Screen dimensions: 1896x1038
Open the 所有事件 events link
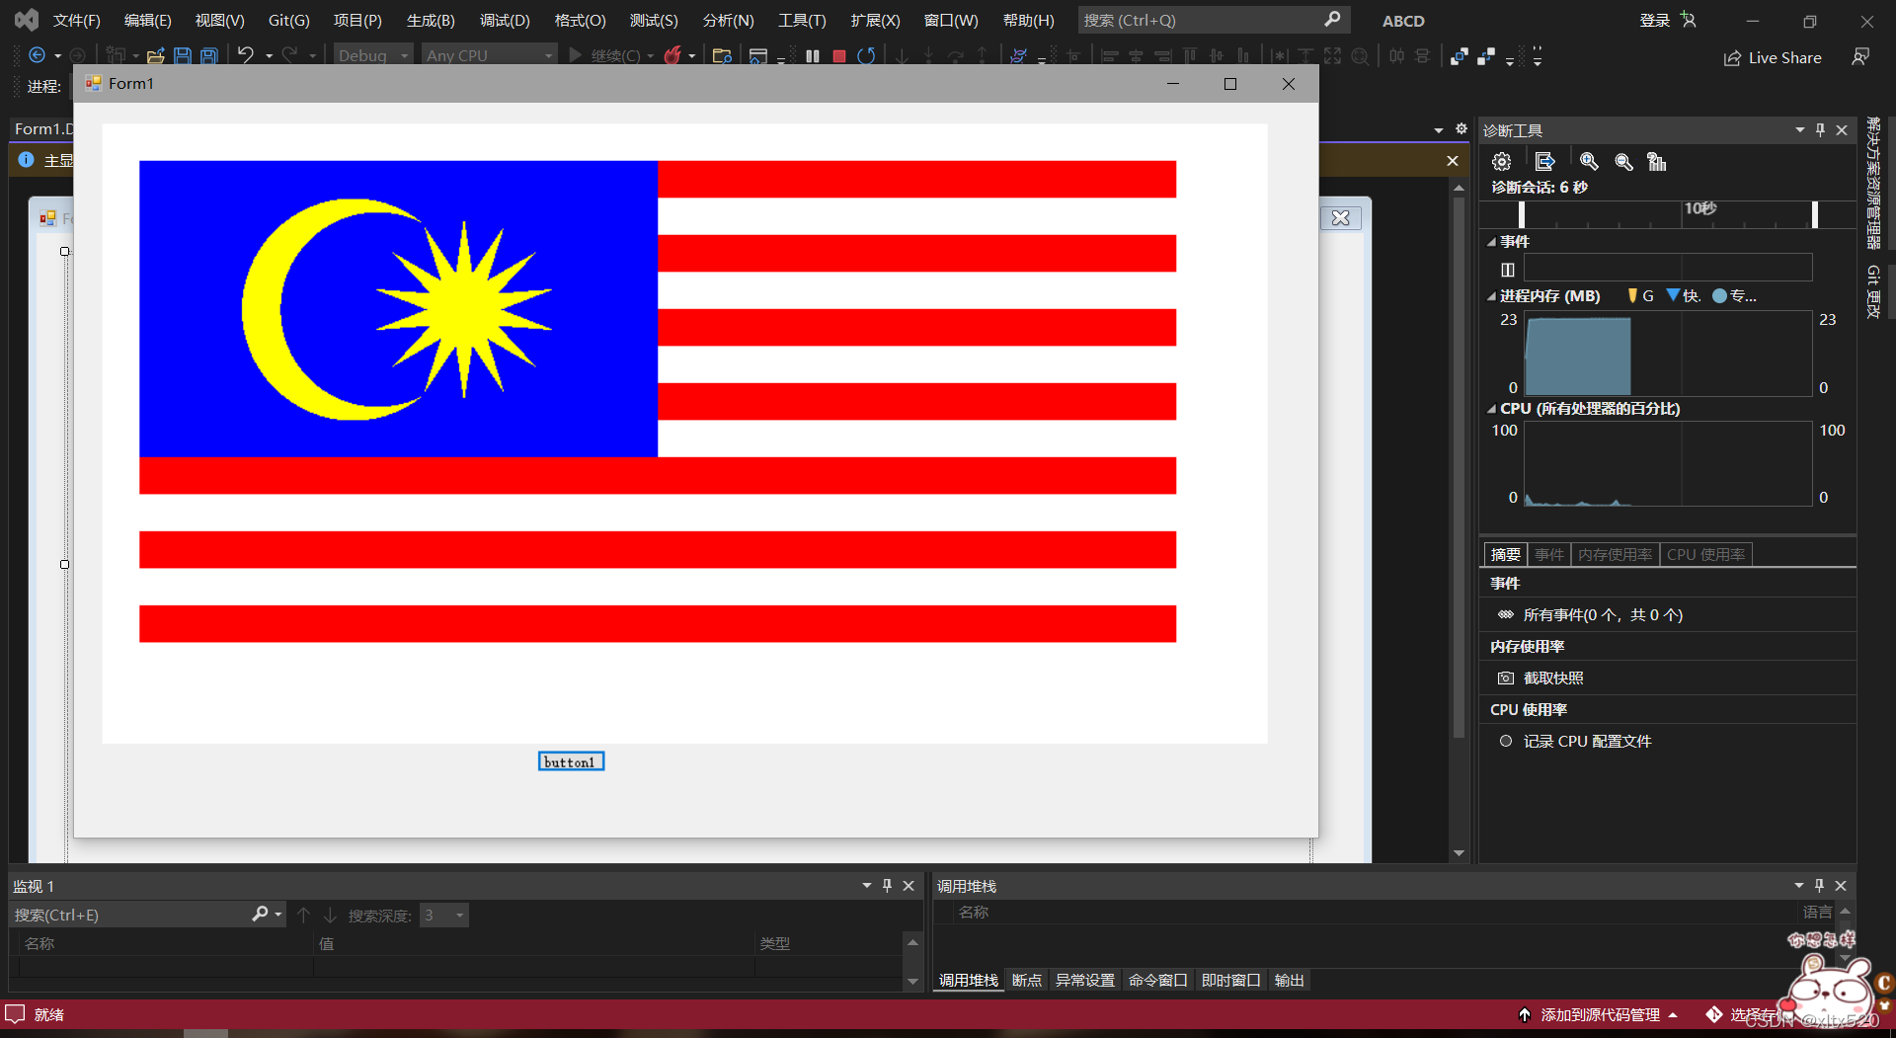[x=1603, y=615]
